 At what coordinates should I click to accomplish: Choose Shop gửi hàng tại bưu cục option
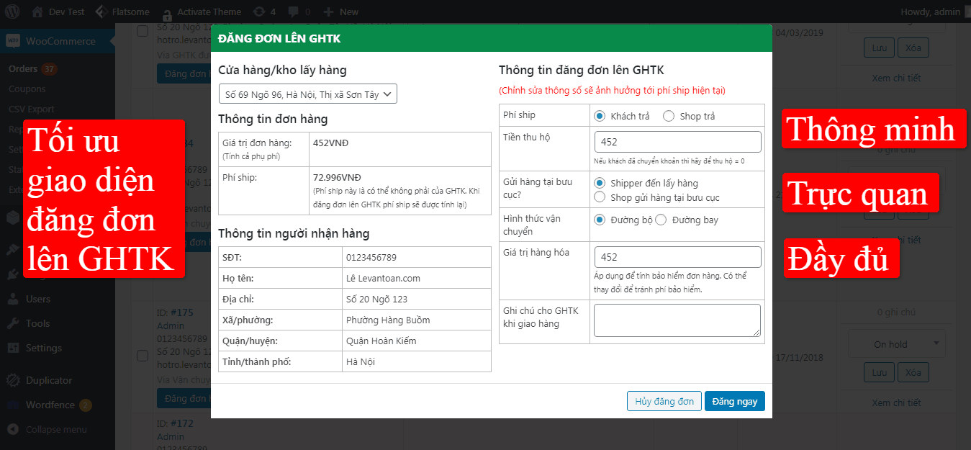click(599, 197)
